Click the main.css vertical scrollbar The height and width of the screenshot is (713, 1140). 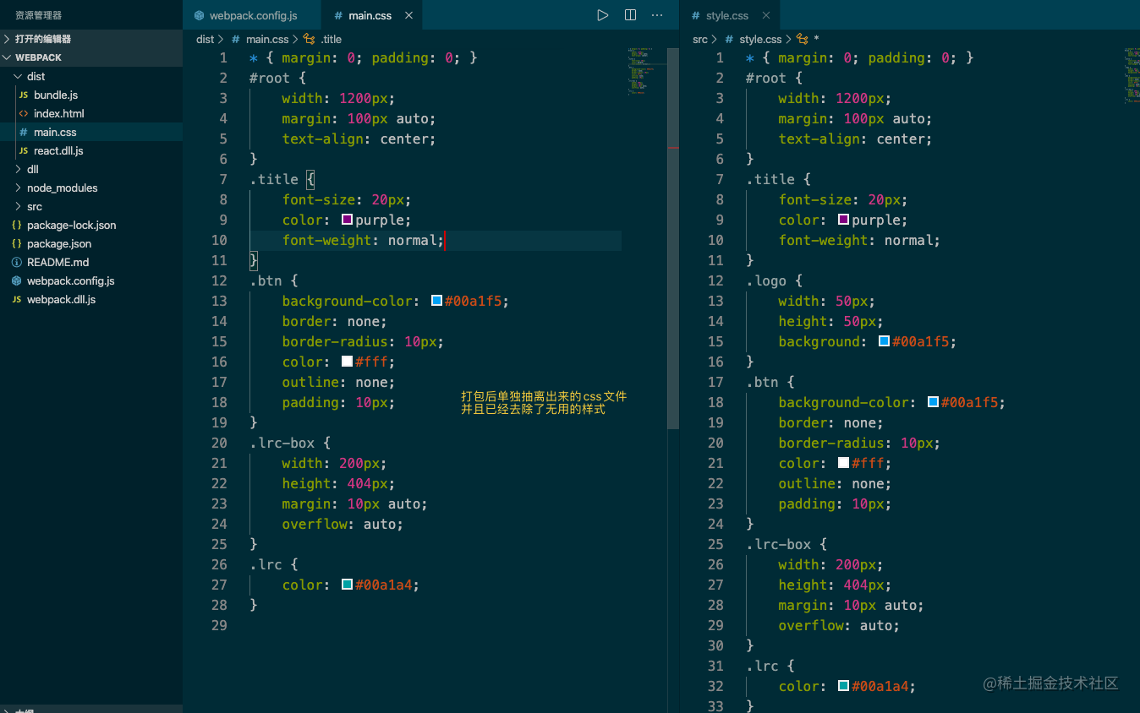click(673, 238)
